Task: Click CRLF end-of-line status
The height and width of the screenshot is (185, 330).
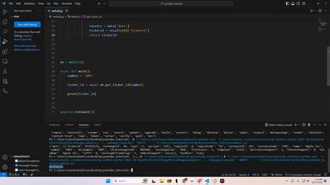Action: click(265, 175)
